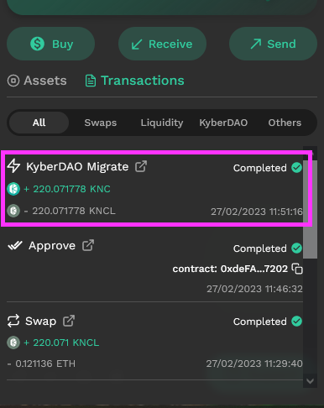Viewport: 324px width, 408px height.
Task: Click the Receive button
Action: [162, 44]
